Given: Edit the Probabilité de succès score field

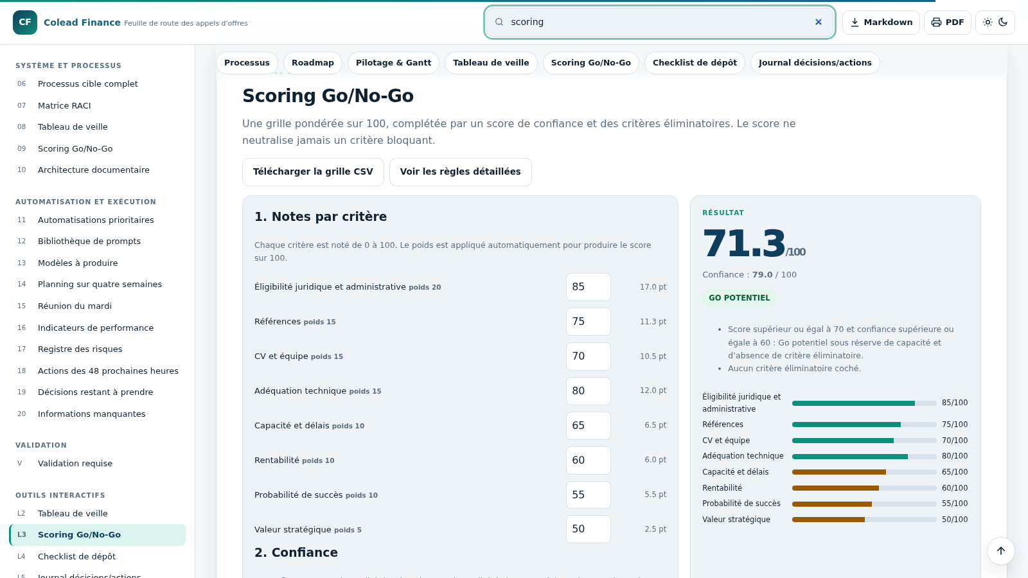Looking at the screenshot, I should (x=588, y=495).
